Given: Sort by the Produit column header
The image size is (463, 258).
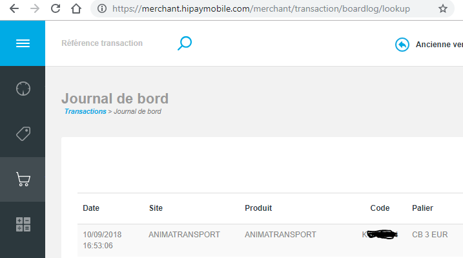Looking at the screenshot, I should (258, 208).
